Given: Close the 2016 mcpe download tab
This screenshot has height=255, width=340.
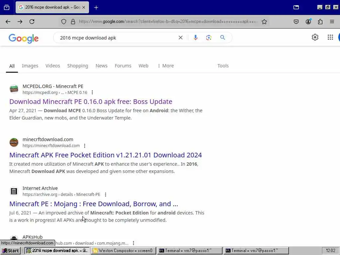Looking at the screenshot, I should 84,7.
